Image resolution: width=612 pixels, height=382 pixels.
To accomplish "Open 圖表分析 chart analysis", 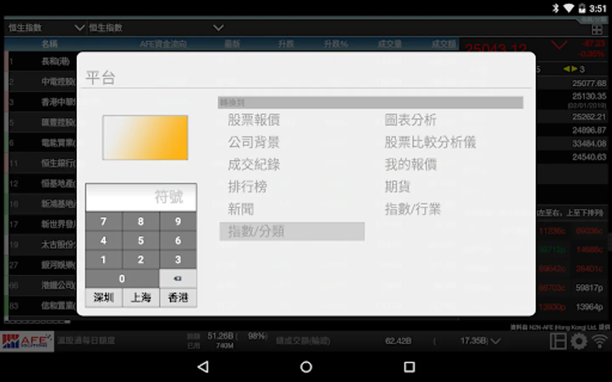I will click(411, 120).
